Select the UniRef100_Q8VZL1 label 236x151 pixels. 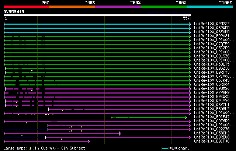click(212, 105)
